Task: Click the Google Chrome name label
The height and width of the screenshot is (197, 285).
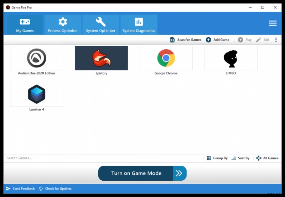Action: (166, 73)
